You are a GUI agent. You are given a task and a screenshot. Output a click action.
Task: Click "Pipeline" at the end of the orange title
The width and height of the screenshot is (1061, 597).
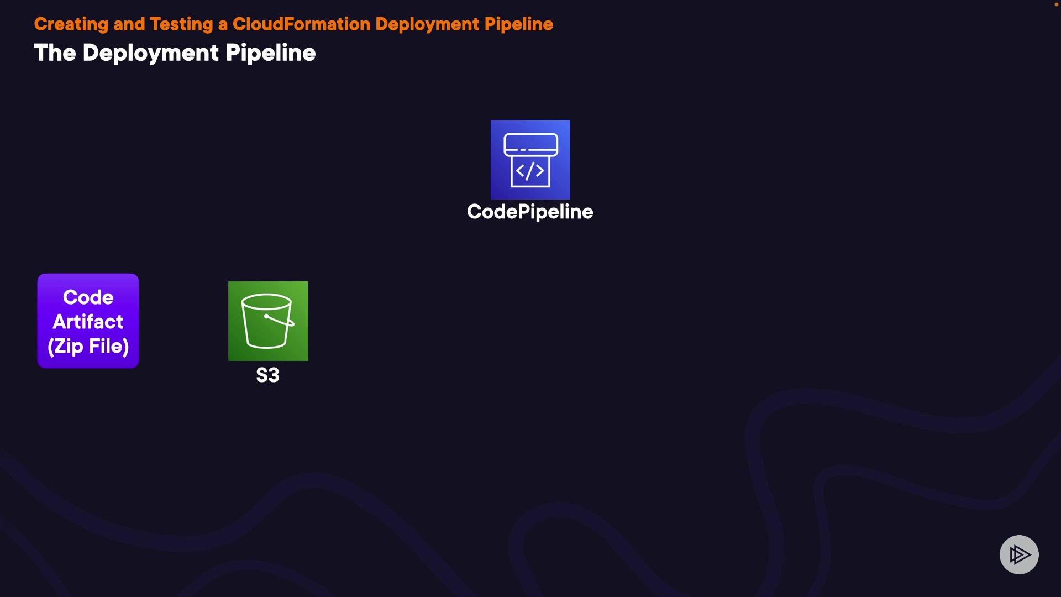[518, 24]
